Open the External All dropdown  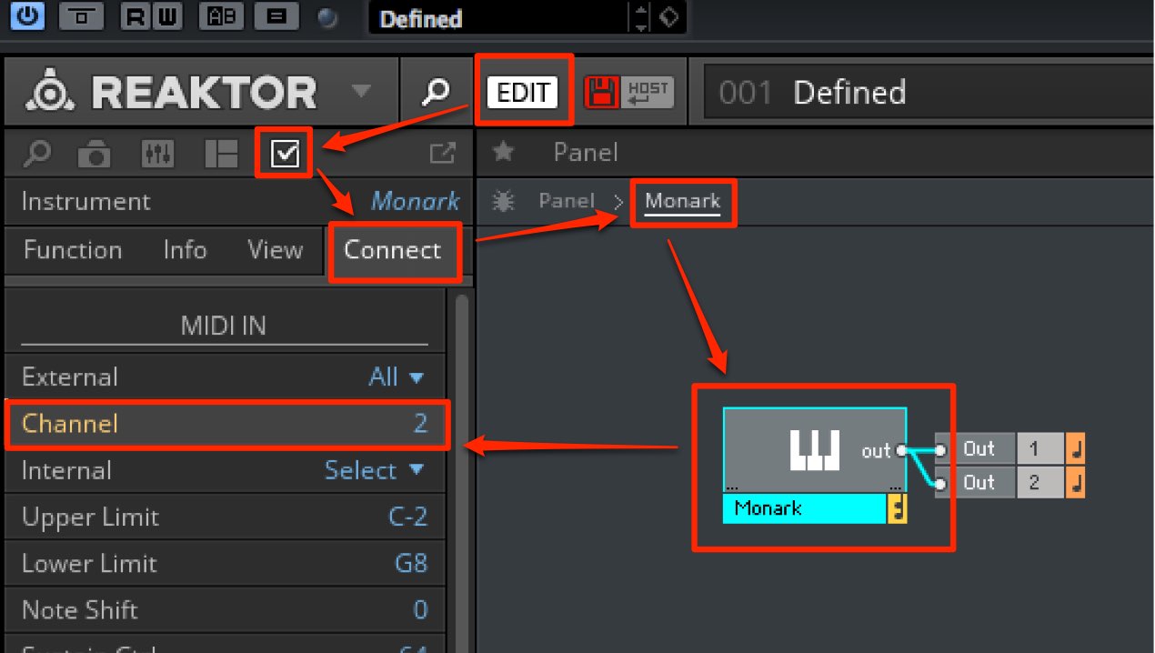397,377
